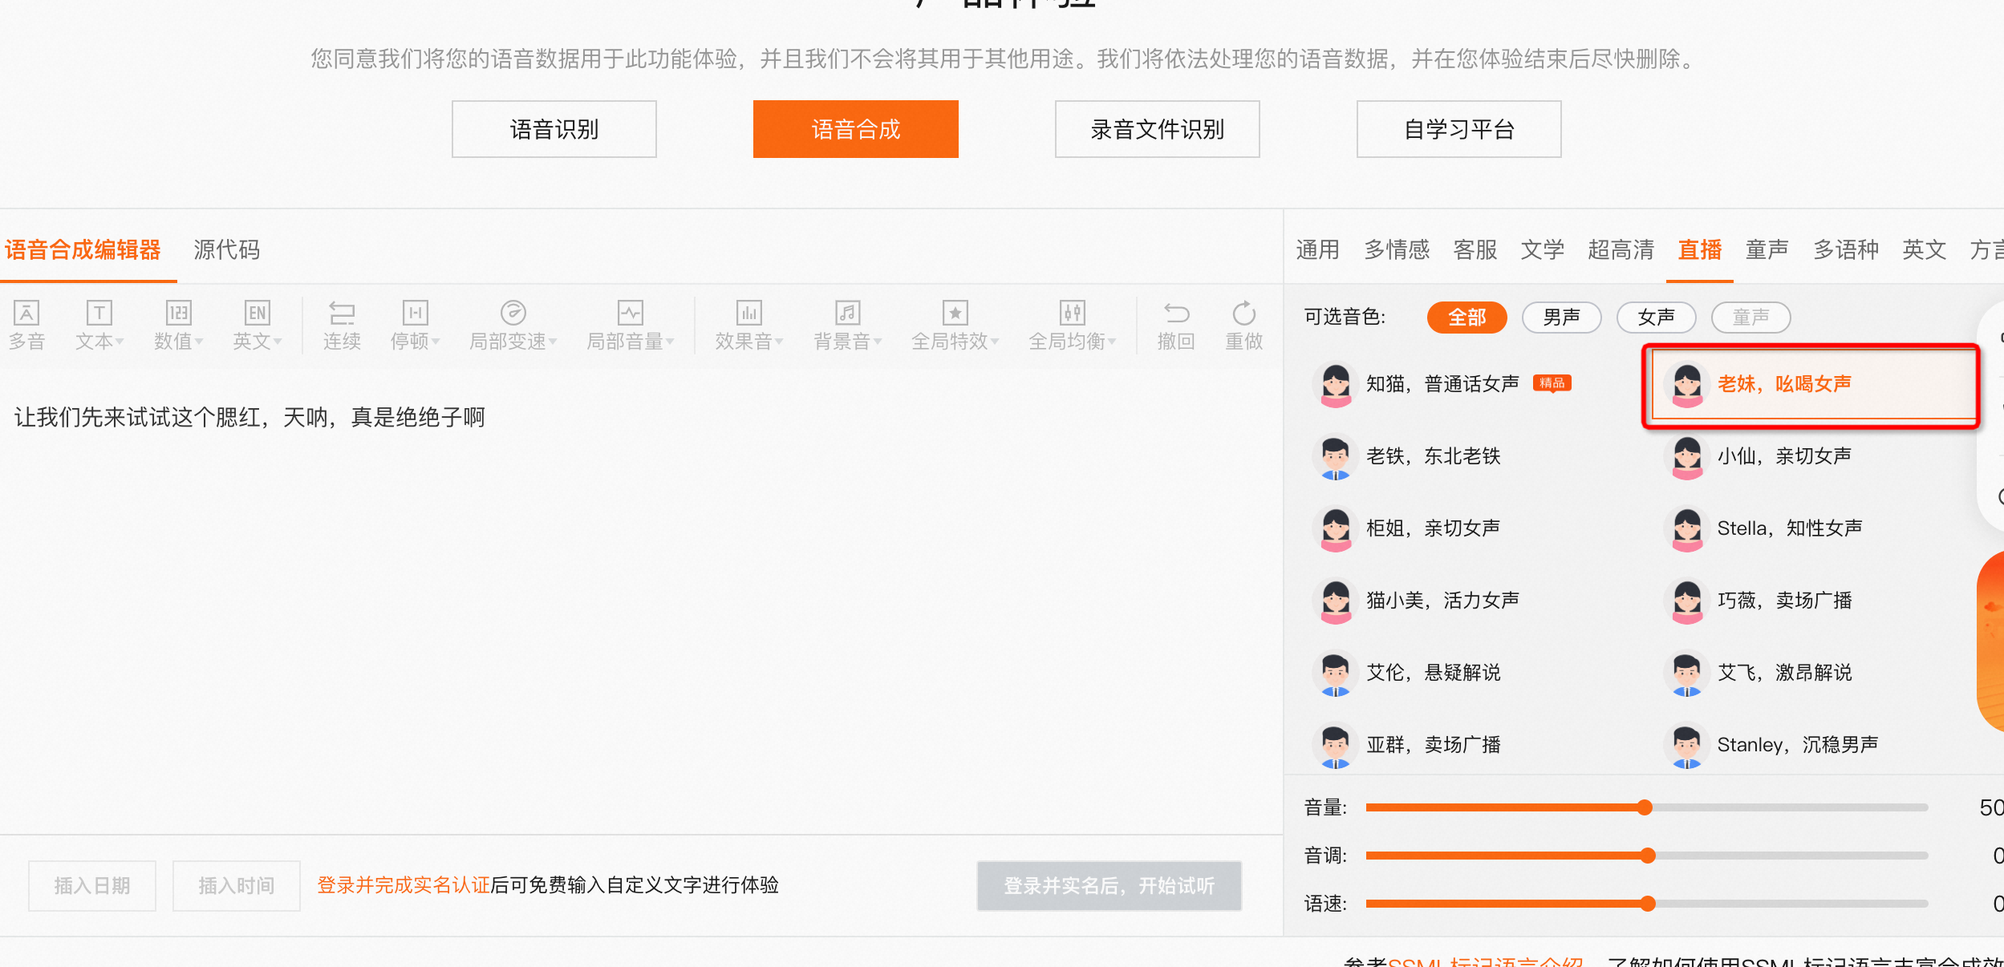Open the 英文 dropdown in toolbar
This screenshot has height=967, width=2004.
[x=257, y=325]
